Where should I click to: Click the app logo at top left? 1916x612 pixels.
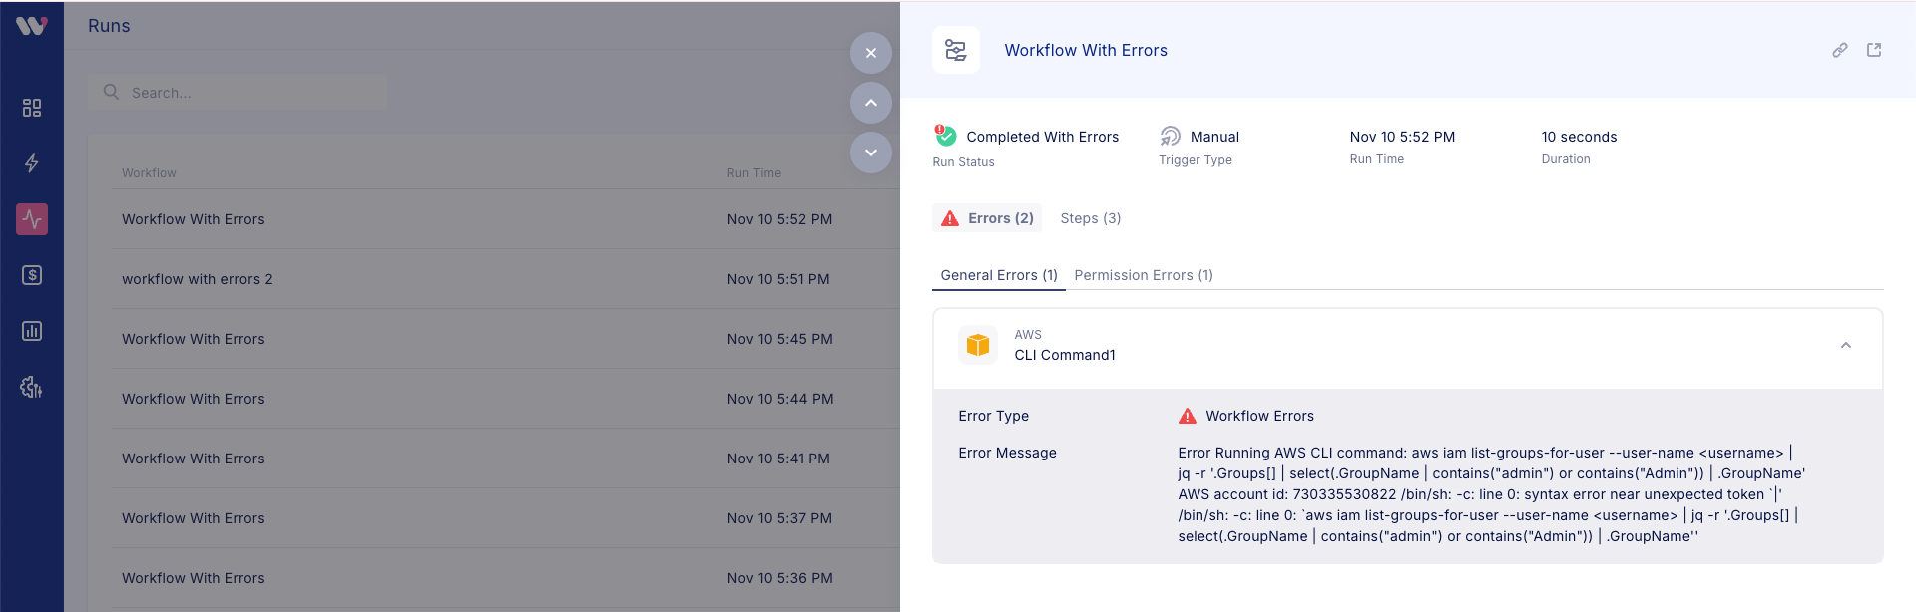tap(32, 26)
